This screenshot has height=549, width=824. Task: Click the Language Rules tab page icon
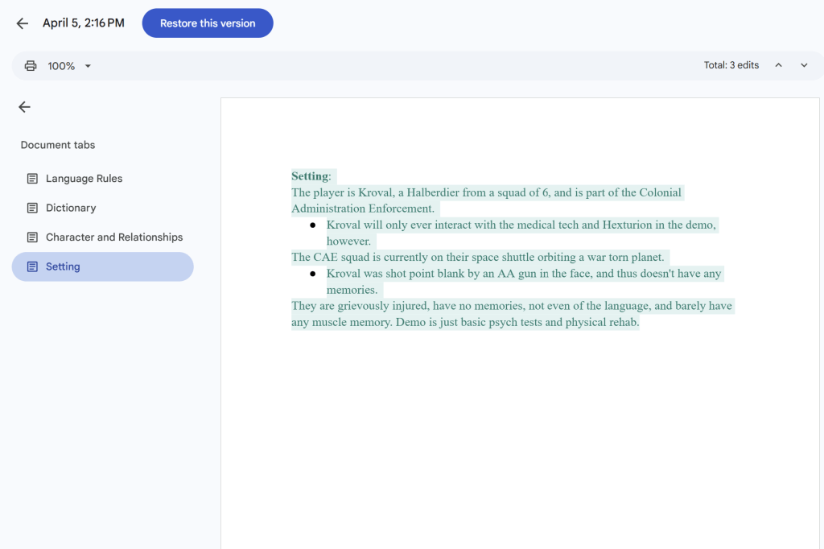pos(32,179)
